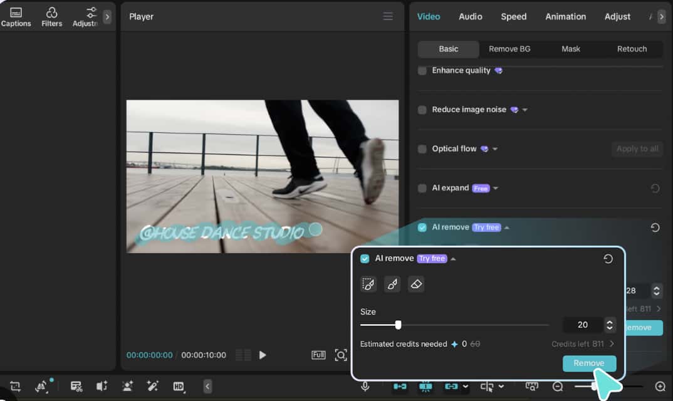Open dropdown arrow next to linkage icon
Viewport: 673px width, 401px height.
466,387
